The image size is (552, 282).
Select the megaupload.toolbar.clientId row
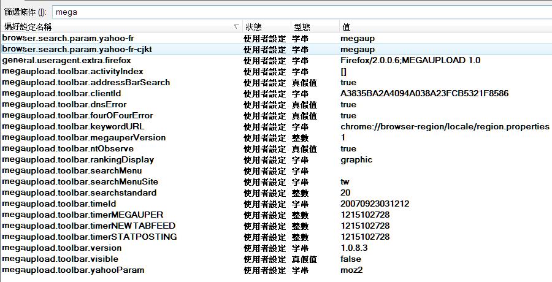pyautogui.click(x=62, y=93)
